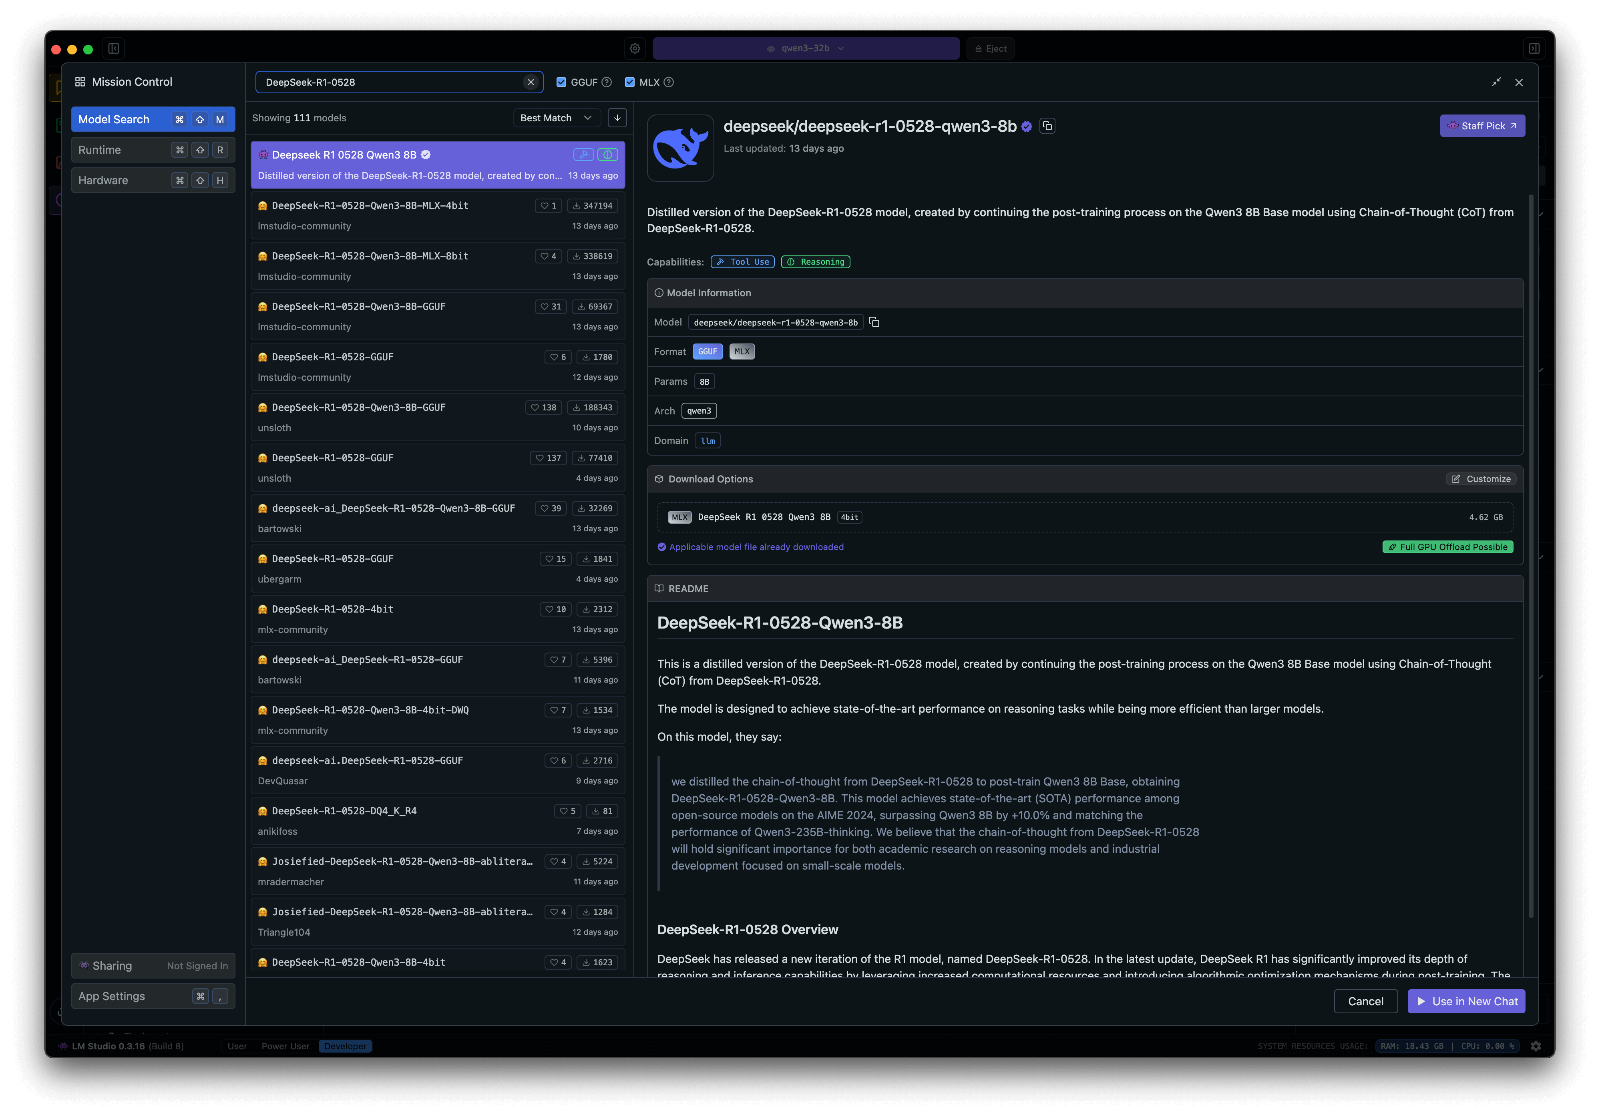Viewport: 1600px width, 1117px height.
Task: Click the tool-use badge on selected result
Action: (583, 155)
